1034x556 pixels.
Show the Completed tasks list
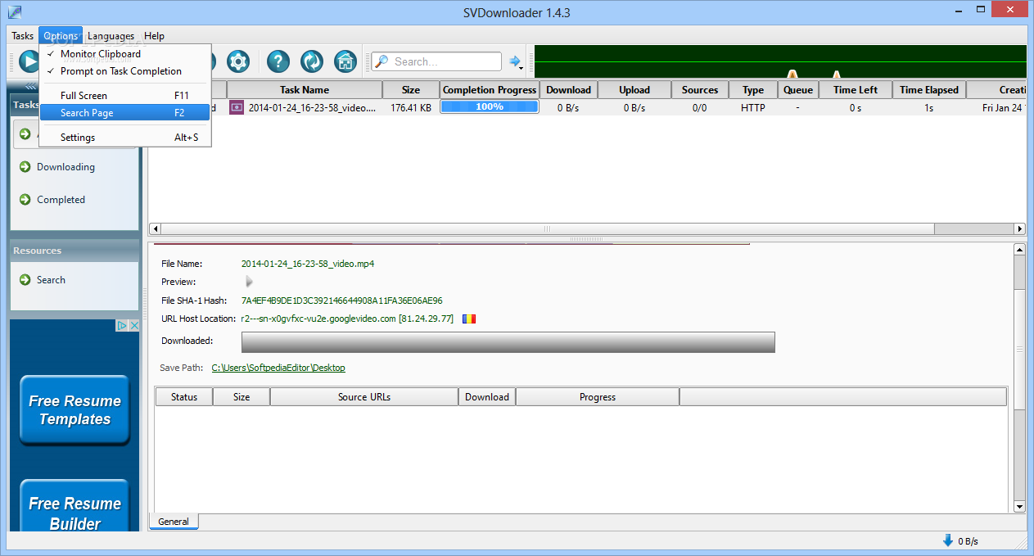pos(61,200)
